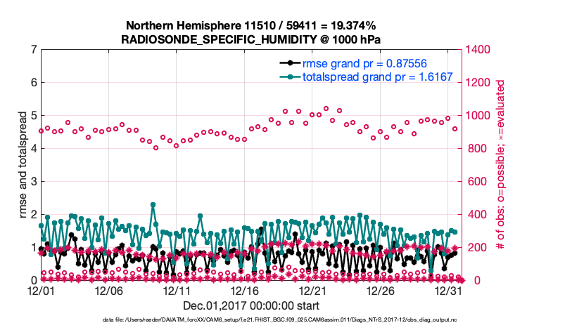Click the Northern Hemisphere title line

point(251,25)
